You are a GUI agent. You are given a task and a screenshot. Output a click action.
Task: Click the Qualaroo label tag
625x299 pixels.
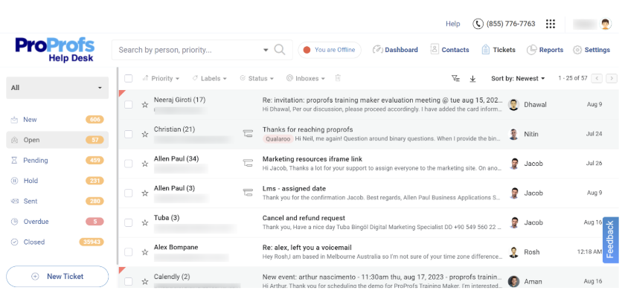coord(278,139)
